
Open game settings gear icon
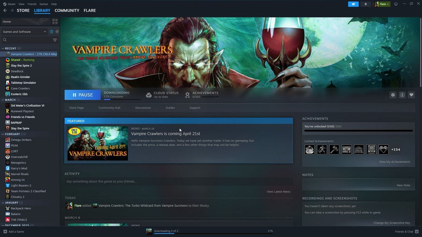tap(393, 95)
